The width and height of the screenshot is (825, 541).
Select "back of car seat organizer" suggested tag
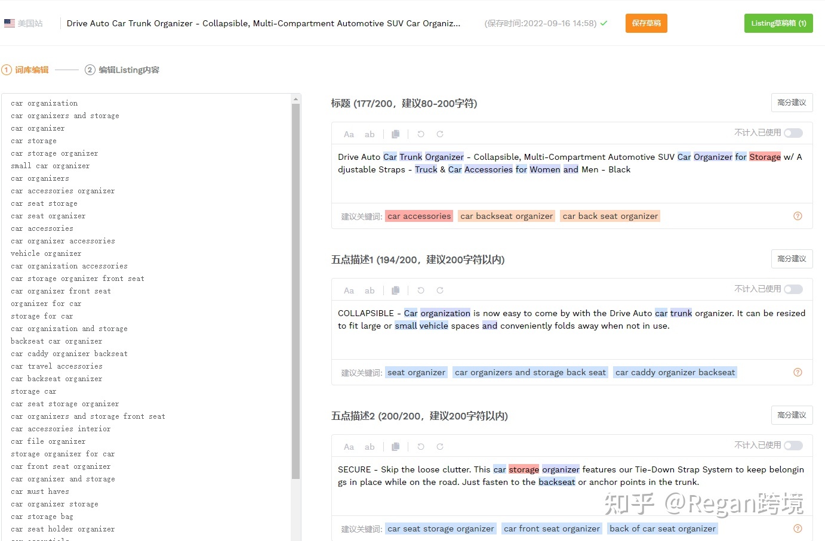tap(663, 528)
